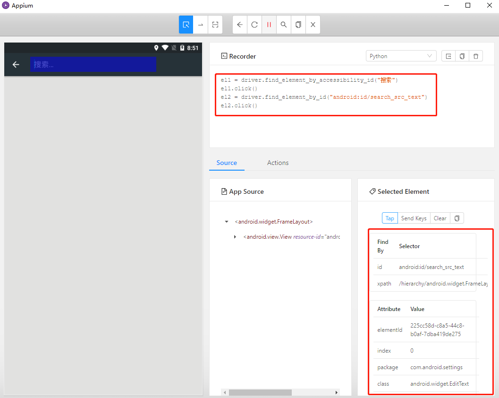
Task: Copy XML source to clipboard
Action: point(298,25)
